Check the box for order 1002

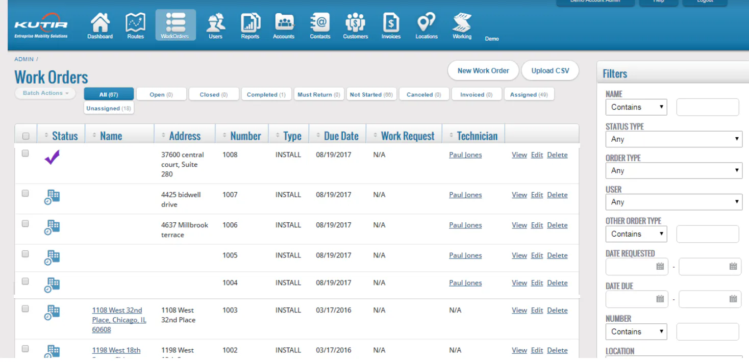[x=25, y=349]
